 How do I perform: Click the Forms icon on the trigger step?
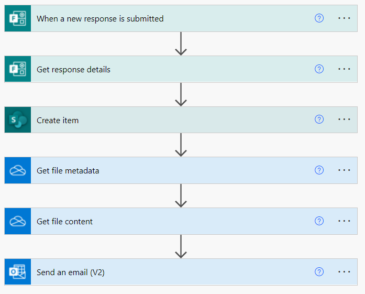coord(18,18)
